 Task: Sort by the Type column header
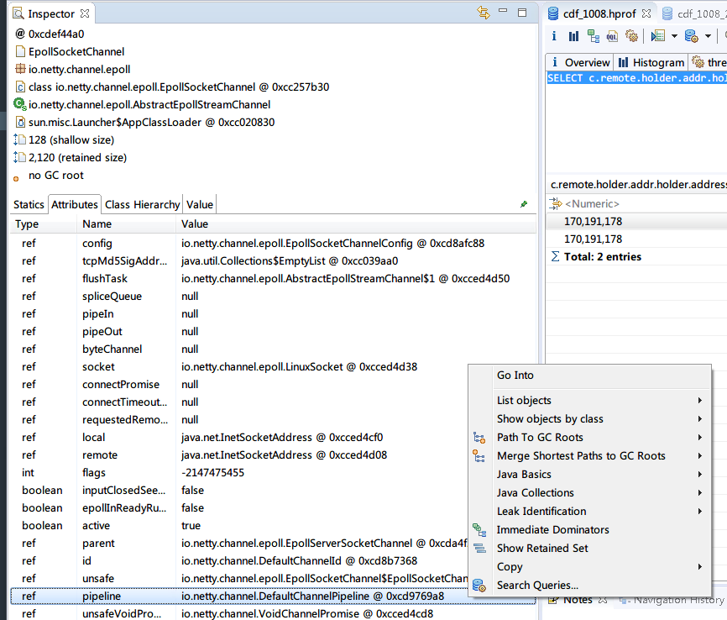(44, 224)
